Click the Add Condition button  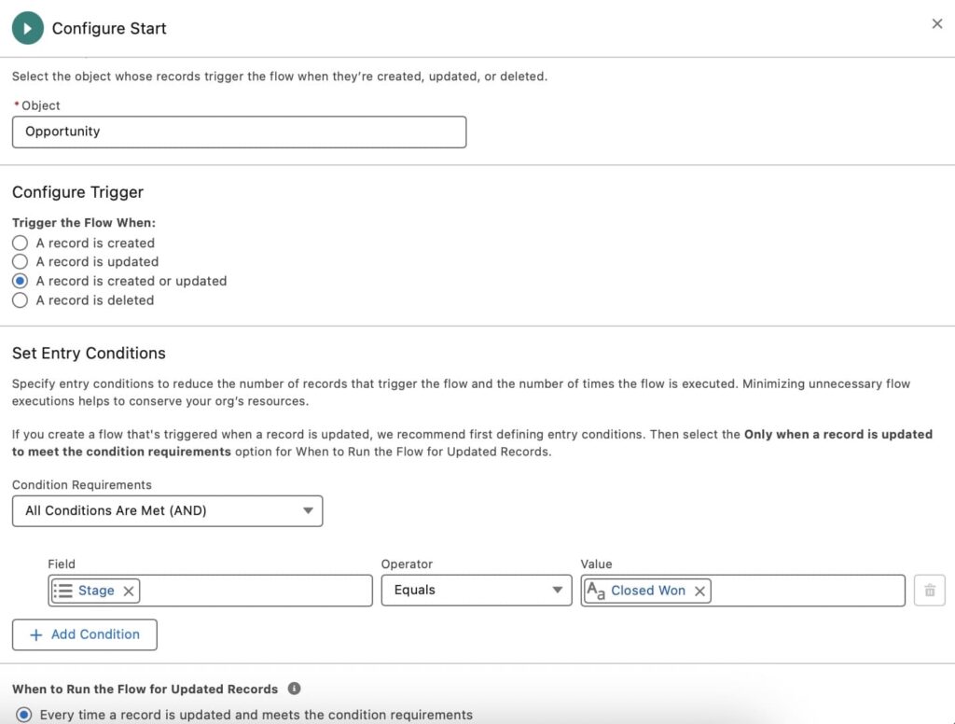click(85, 634)
